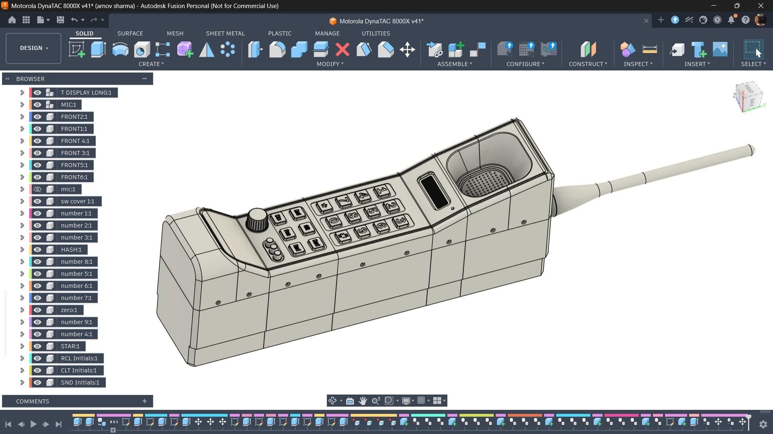Select the Combine tool
Image resolution: width=773 pixels, height=434 pixels.
299,50
